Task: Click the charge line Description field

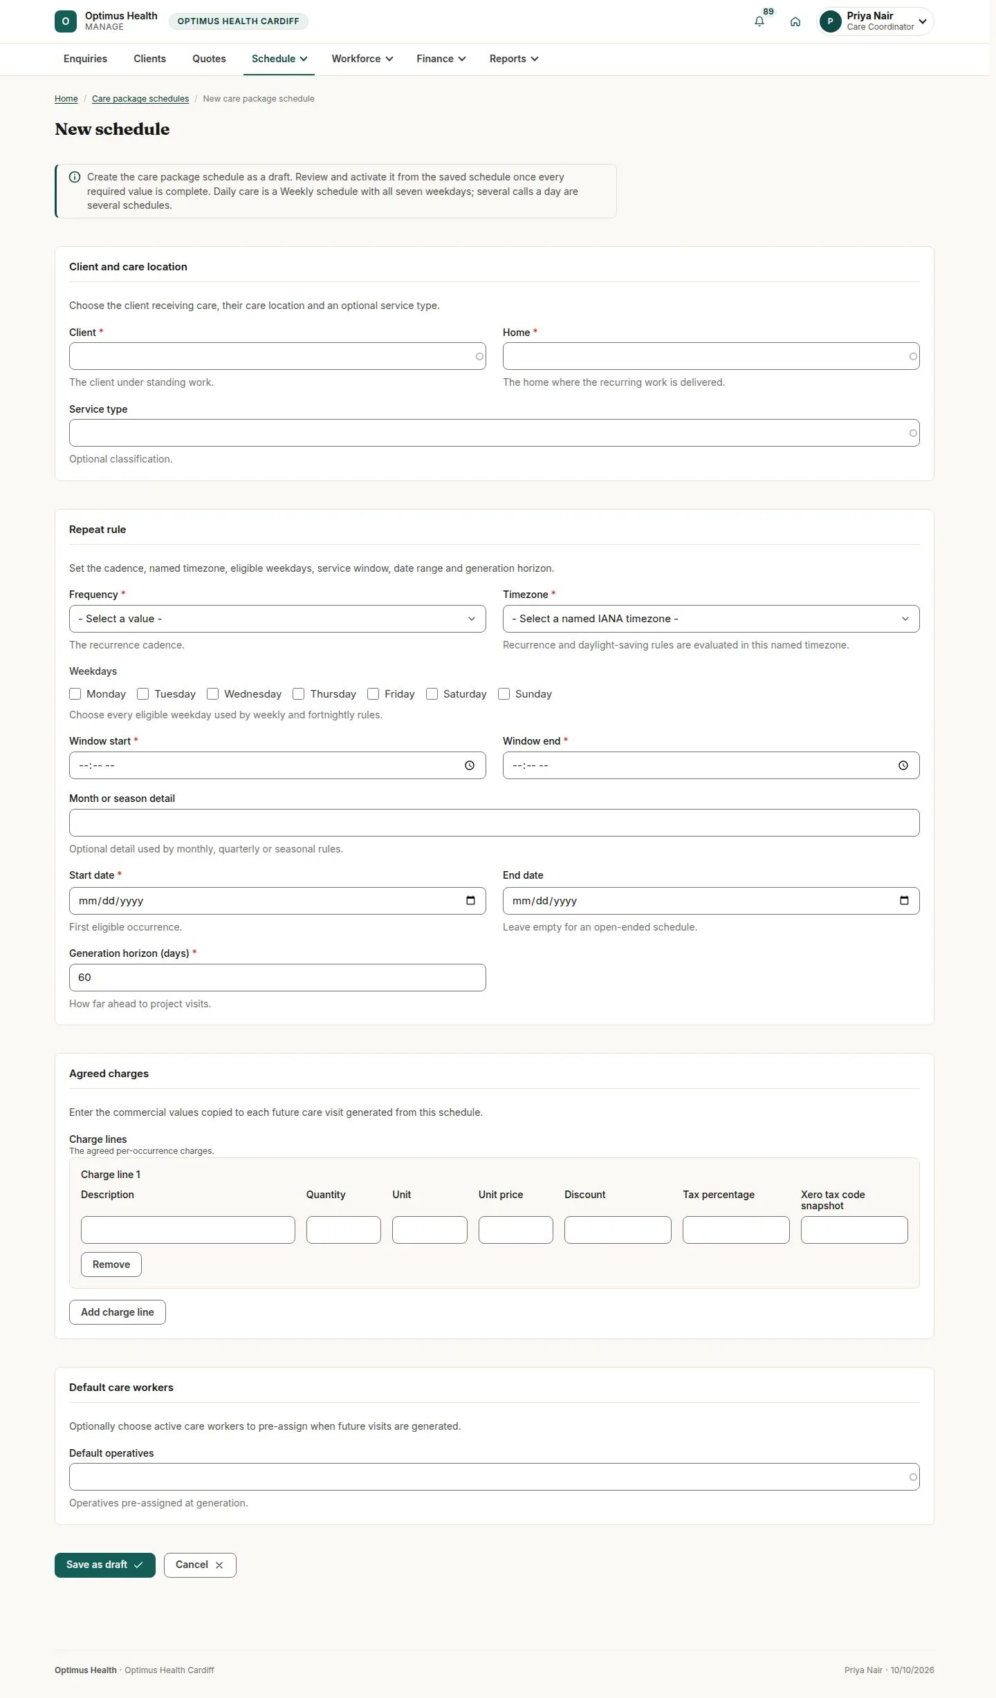Action: (188, 1230)
